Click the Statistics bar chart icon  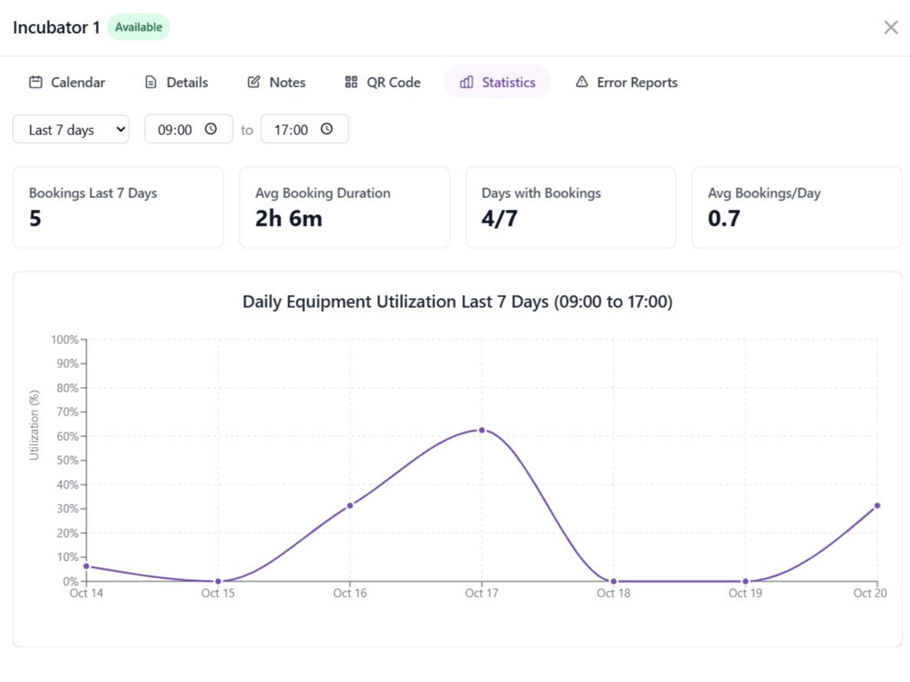pyautogui.click(x=467, y=81)
